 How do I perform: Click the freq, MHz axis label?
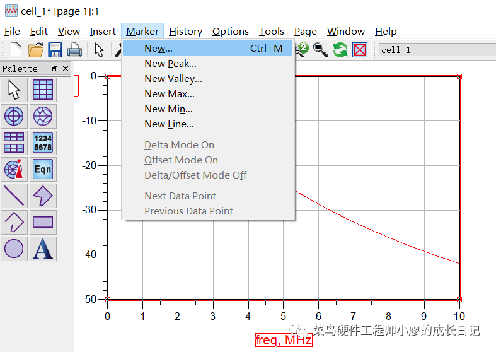click(x=284, y=340)
